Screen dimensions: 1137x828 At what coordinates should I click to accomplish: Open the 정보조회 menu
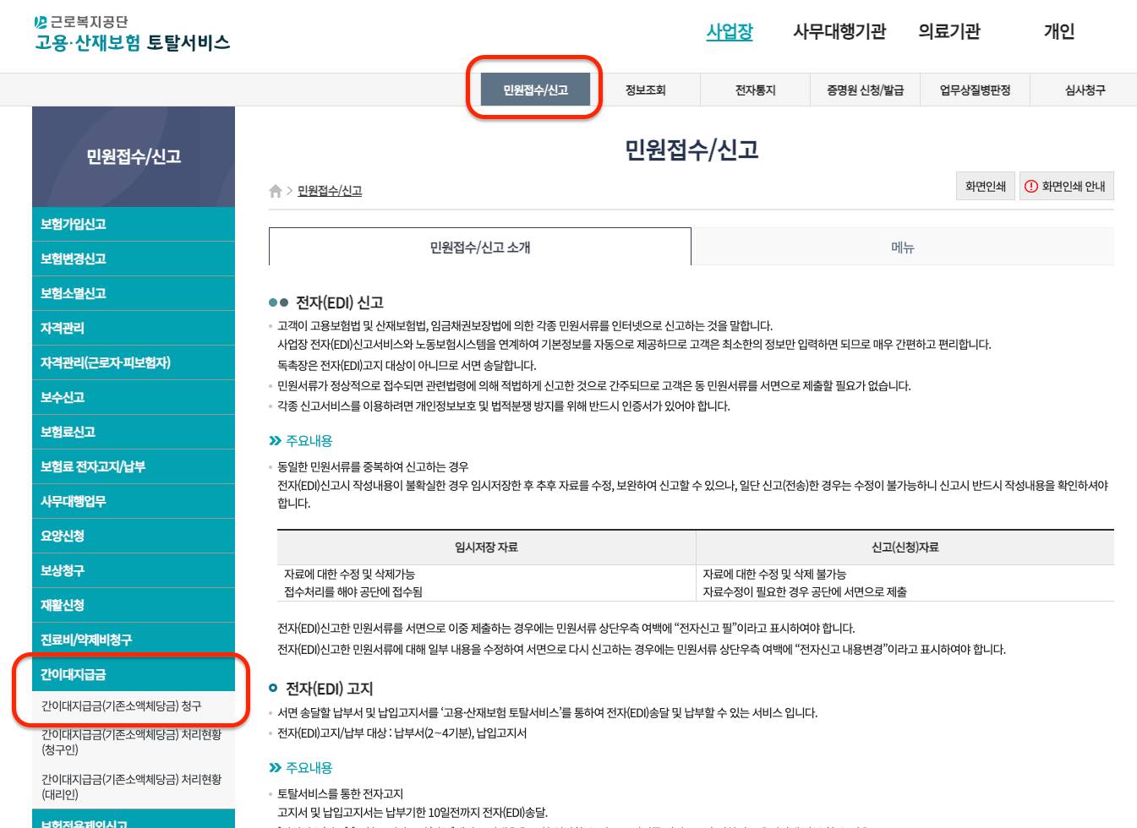pos(646,90)
